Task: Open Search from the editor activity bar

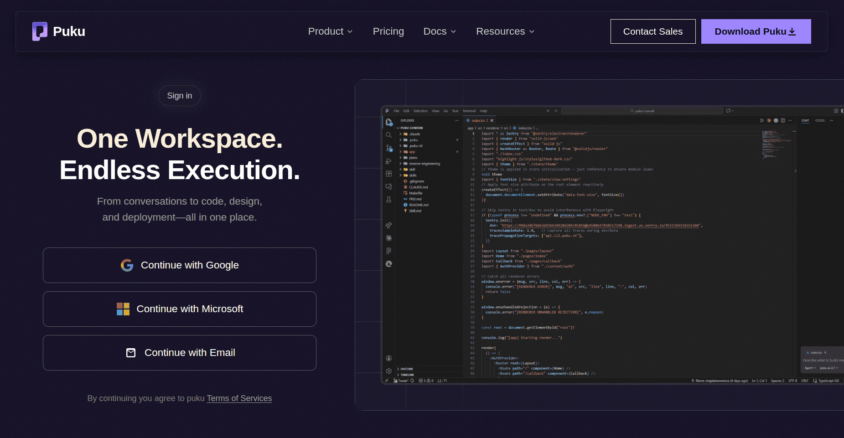Action: tap(389, 135)
